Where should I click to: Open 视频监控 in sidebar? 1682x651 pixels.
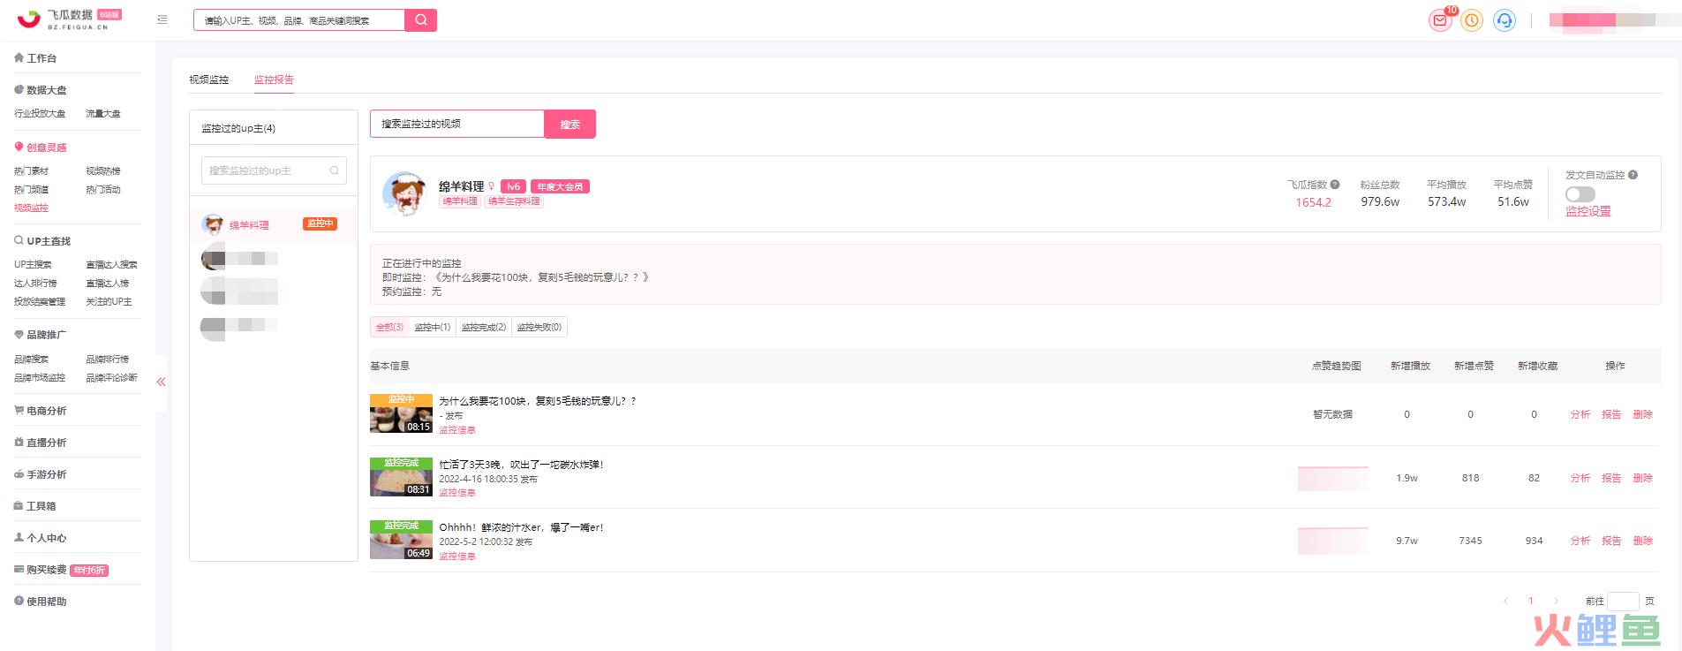(x=31, y=208)
